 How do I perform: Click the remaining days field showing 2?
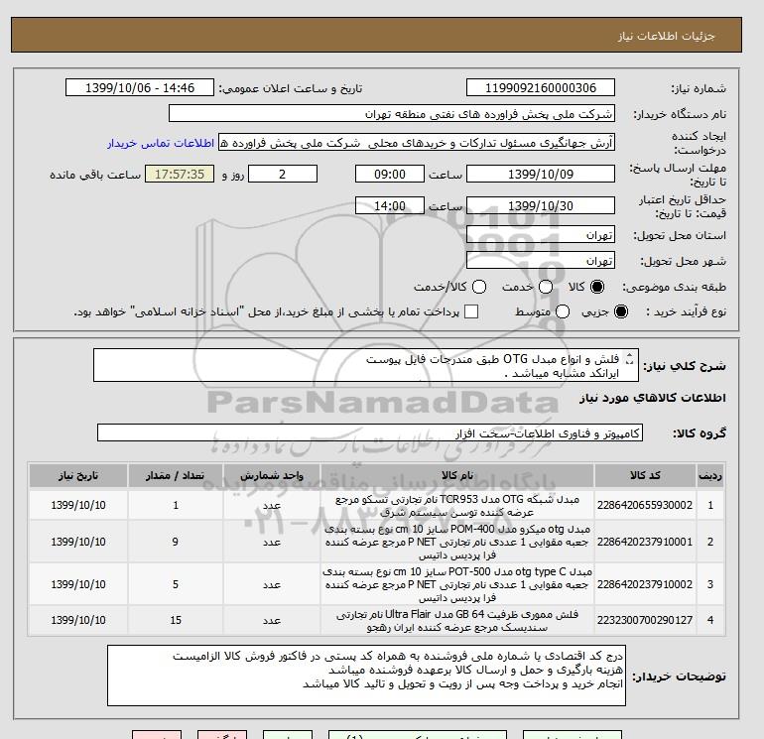tap(283, 174)
